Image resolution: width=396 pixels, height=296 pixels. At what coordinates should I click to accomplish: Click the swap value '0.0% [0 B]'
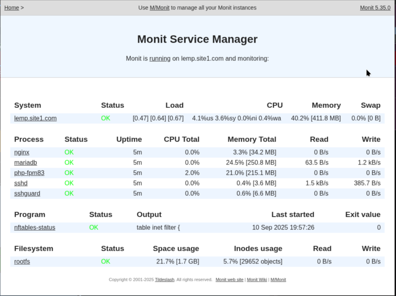click(366, 119)
